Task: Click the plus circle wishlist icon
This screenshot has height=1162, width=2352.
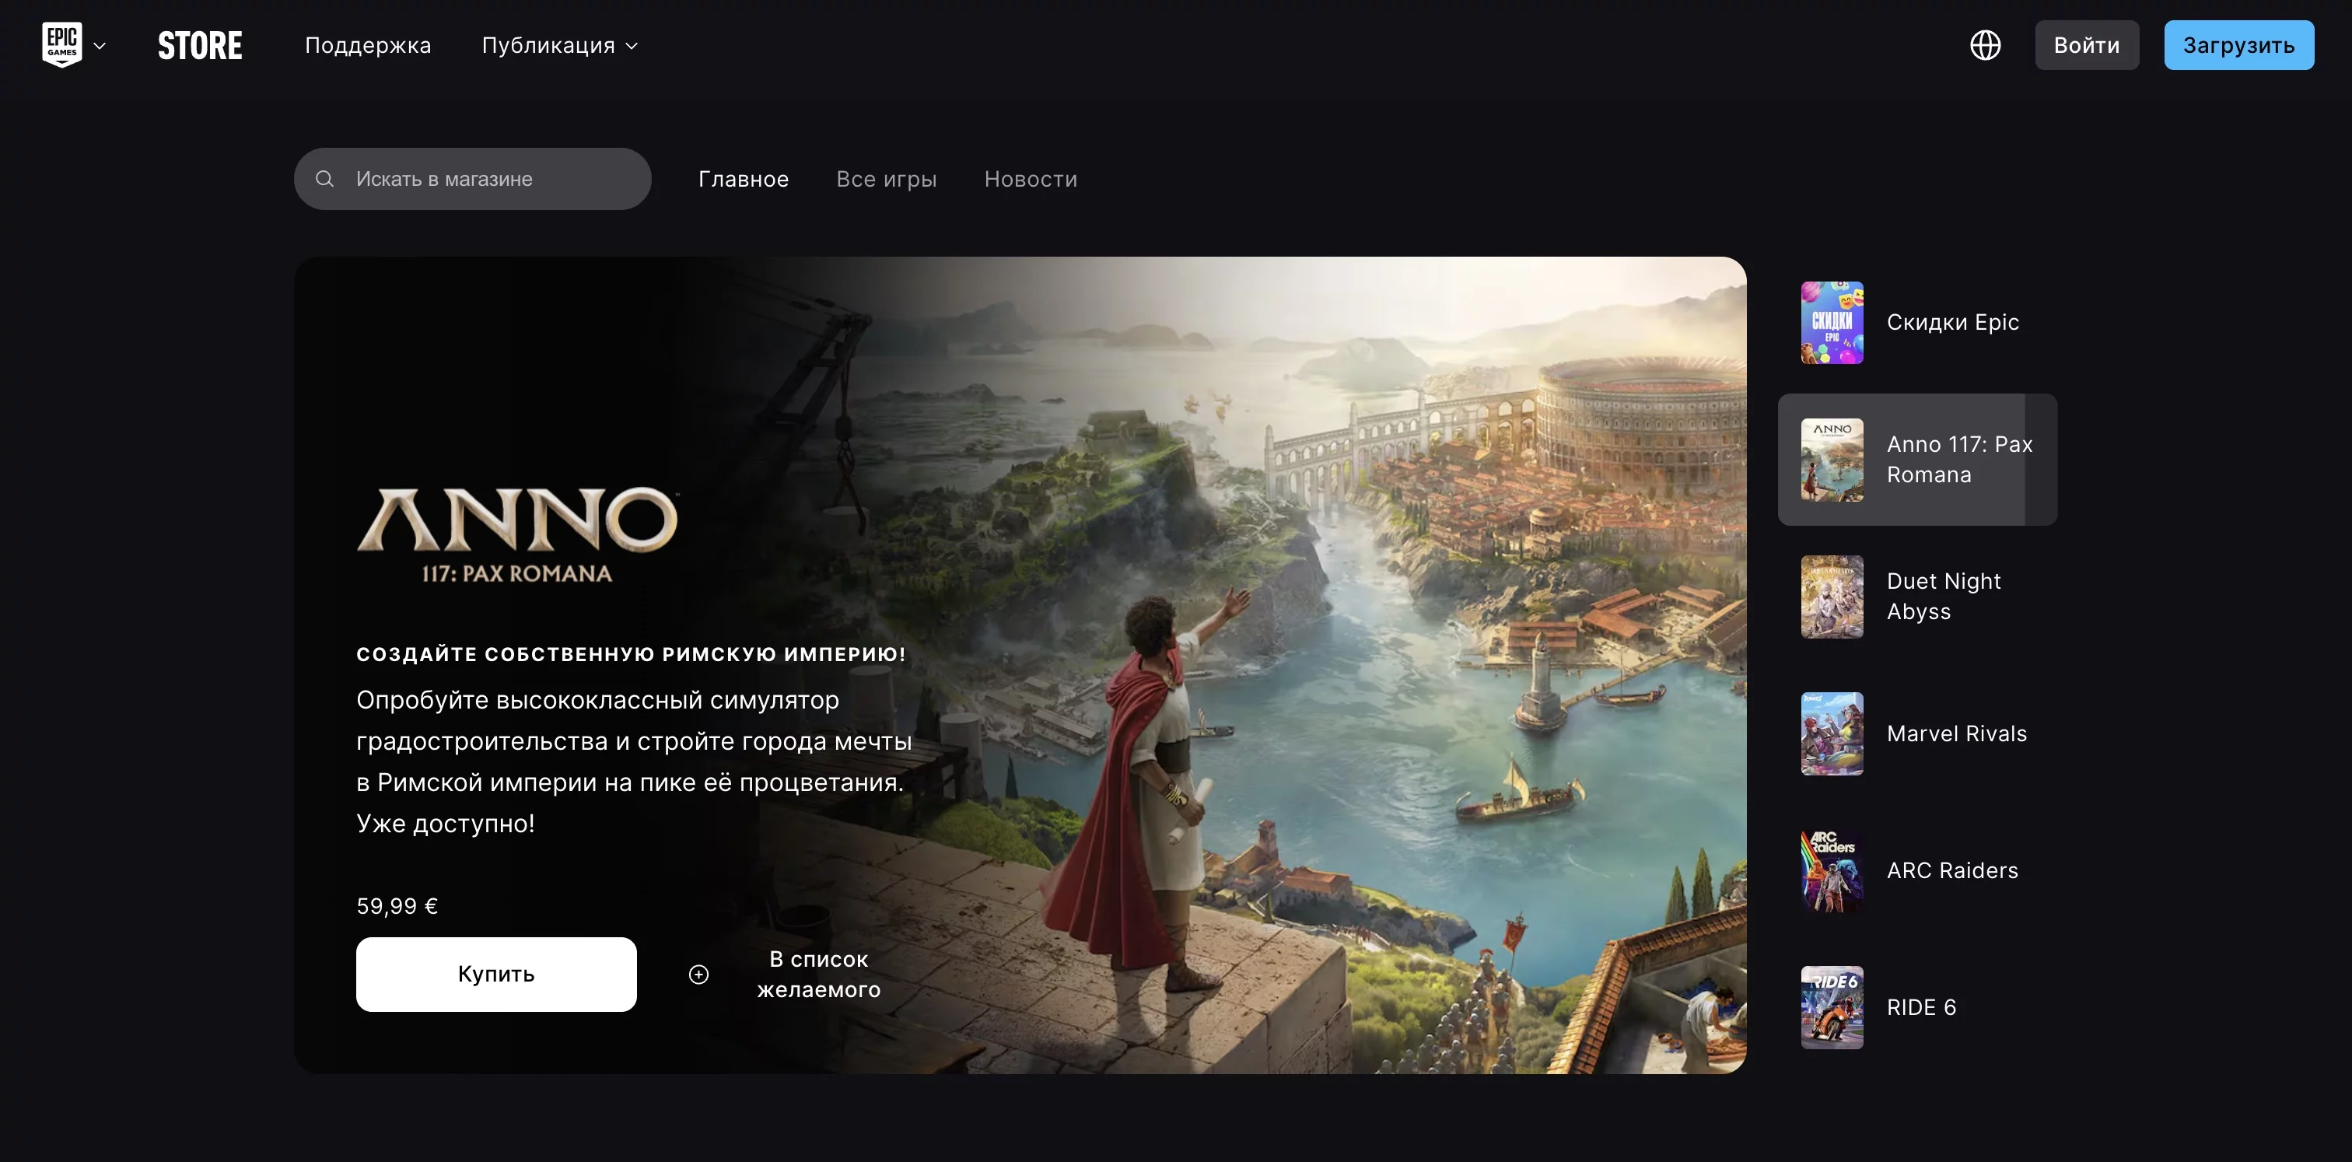Action: tap(698, 974)
